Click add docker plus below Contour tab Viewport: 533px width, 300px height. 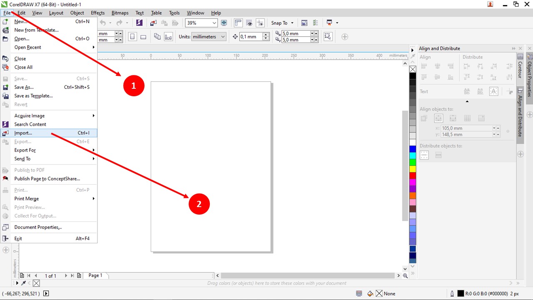coord(521,154)
